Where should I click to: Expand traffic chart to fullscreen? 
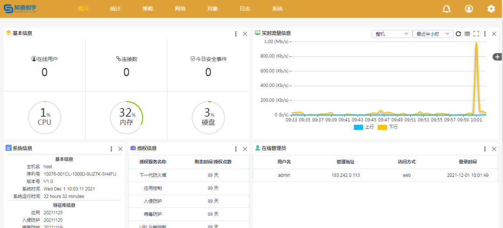(x=476, y=34)
